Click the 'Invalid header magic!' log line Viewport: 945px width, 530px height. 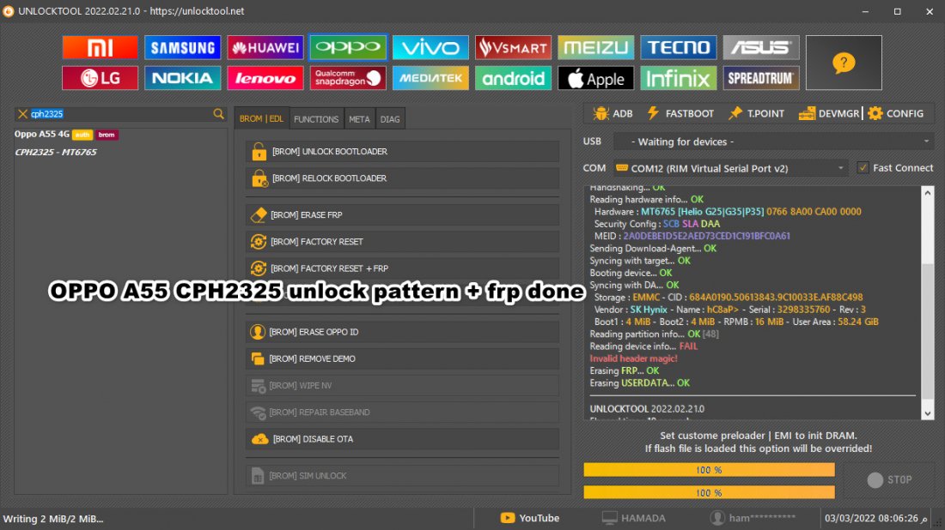633,358
